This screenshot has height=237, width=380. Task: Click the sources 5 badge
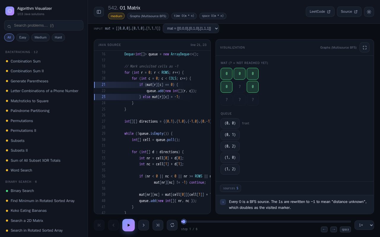tap(230, 188)
